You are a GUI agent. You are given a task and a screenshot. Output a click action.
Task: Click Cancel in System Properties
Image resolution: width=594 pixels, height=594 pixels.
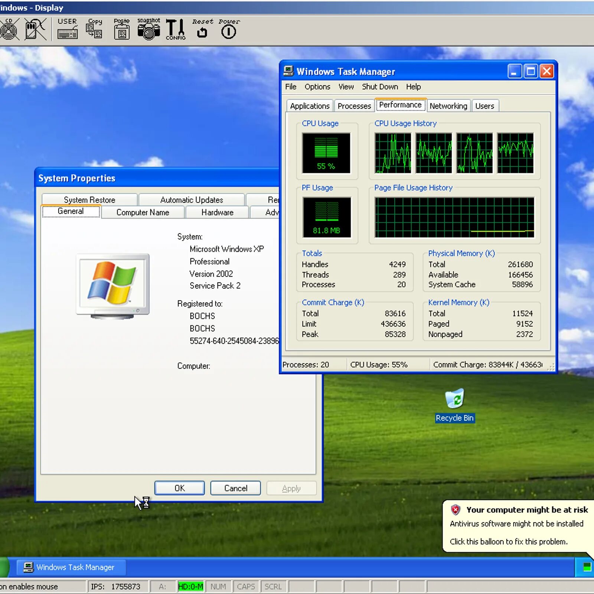pyautogui.click(x=235, y=488)
